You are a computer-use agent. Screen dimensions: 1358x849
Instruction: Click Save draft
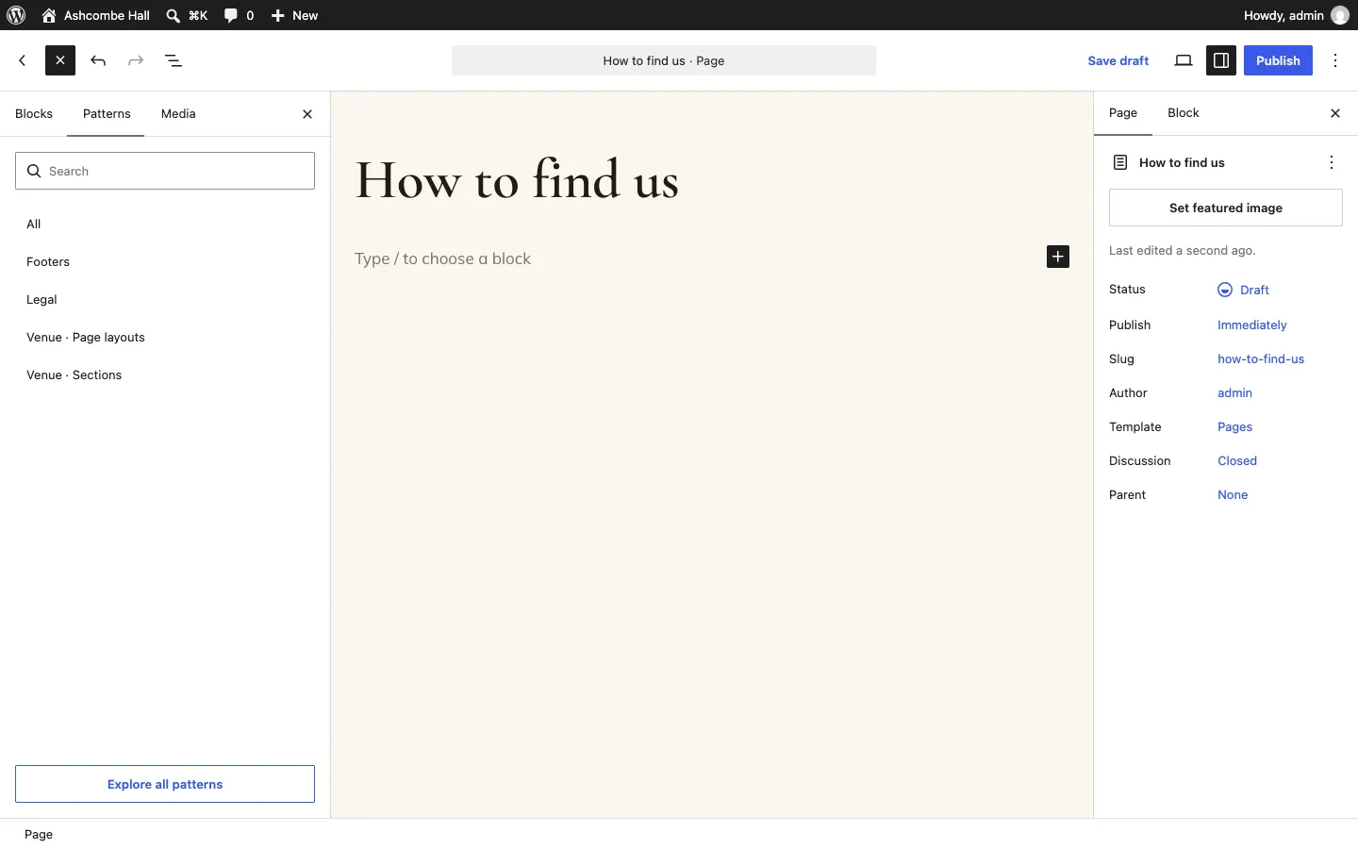click(1118, 60)
